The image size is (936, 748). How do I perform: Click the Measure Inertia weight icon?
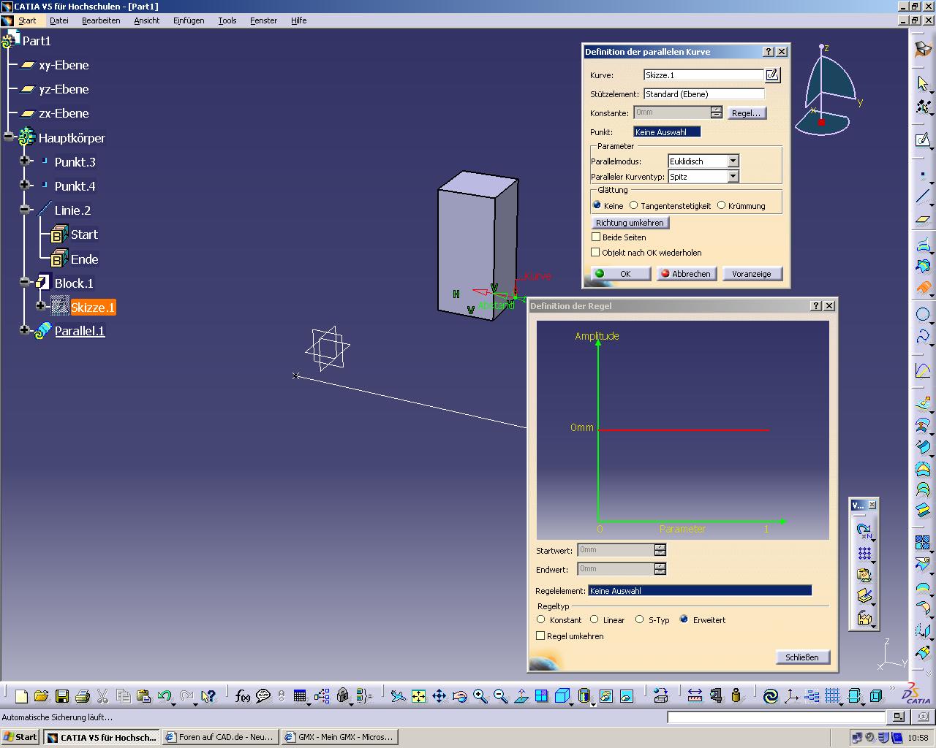736,696
